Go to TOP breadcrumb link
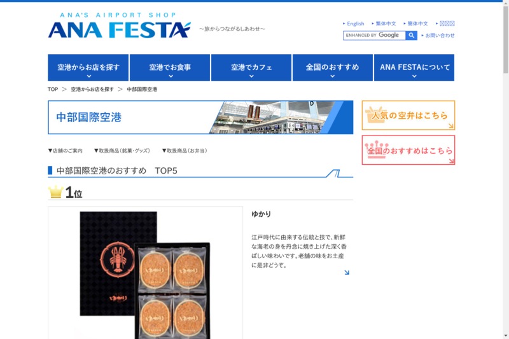Image resolution: width=509 pixels, height=339 pixels. [53, 89]
